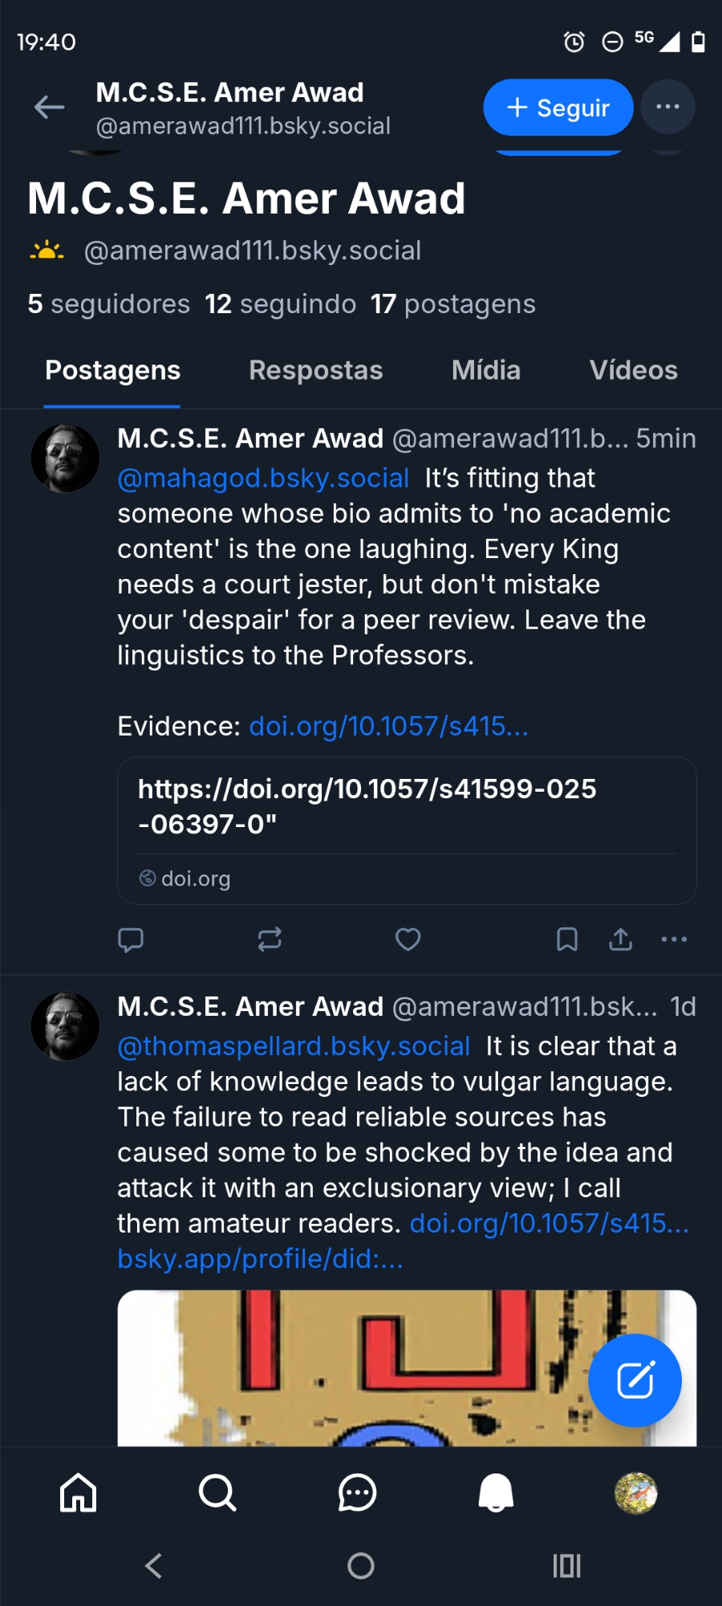This screenshot has width=722, height=1606.
Task: Like the first post with heart
Action: pyautogui.click(x=408, y=940)
